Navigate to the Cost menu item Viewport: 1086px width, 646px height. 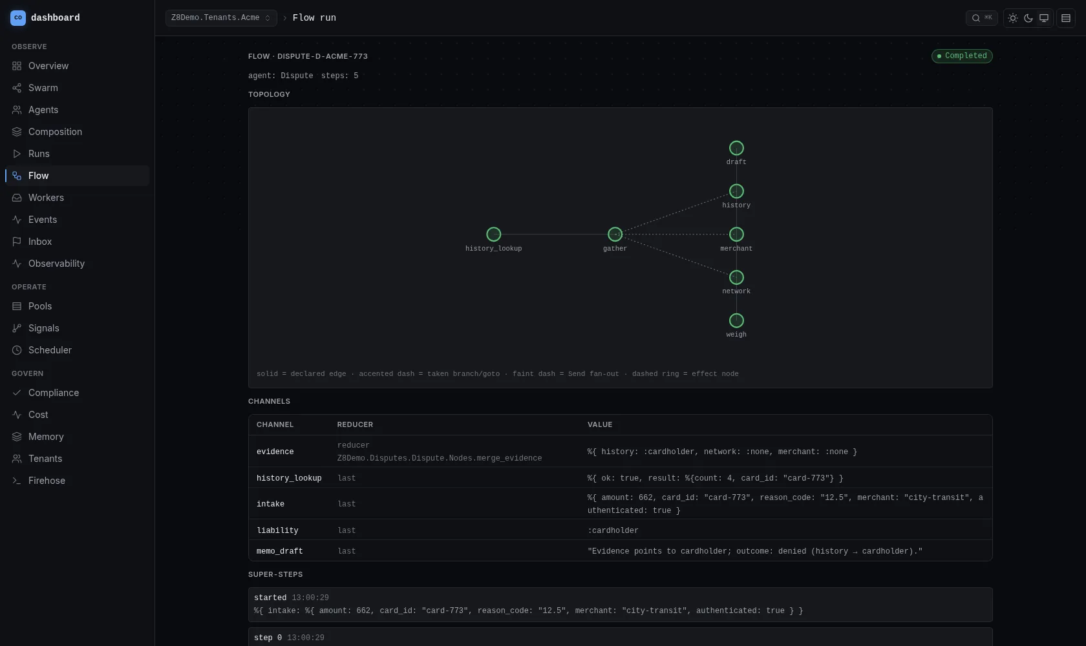(x=78, y=415)
